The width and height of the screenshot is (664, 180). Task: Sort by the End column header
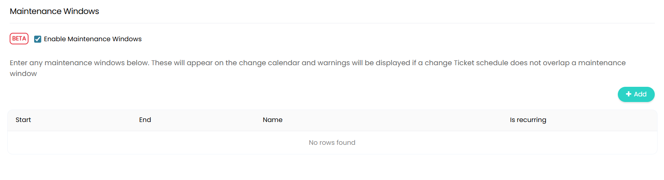coord(145,120)
